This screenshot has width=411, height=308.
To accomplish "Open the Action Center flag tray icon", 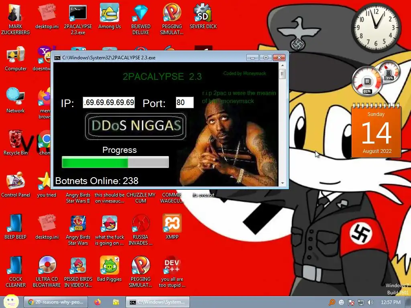I will point(351,302).
